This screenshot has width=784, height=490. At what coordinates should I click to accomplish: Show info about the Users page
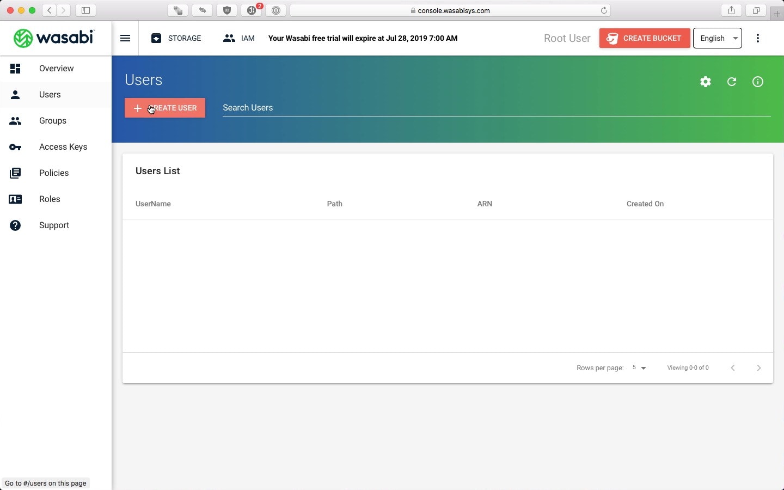click(x=757, y=82)
